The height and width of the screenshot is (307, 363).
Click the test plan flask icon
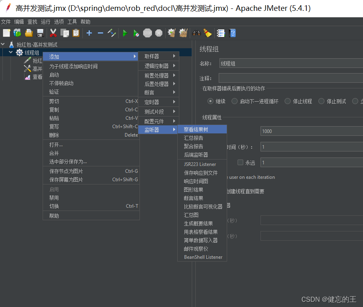[x=11, y=45]
